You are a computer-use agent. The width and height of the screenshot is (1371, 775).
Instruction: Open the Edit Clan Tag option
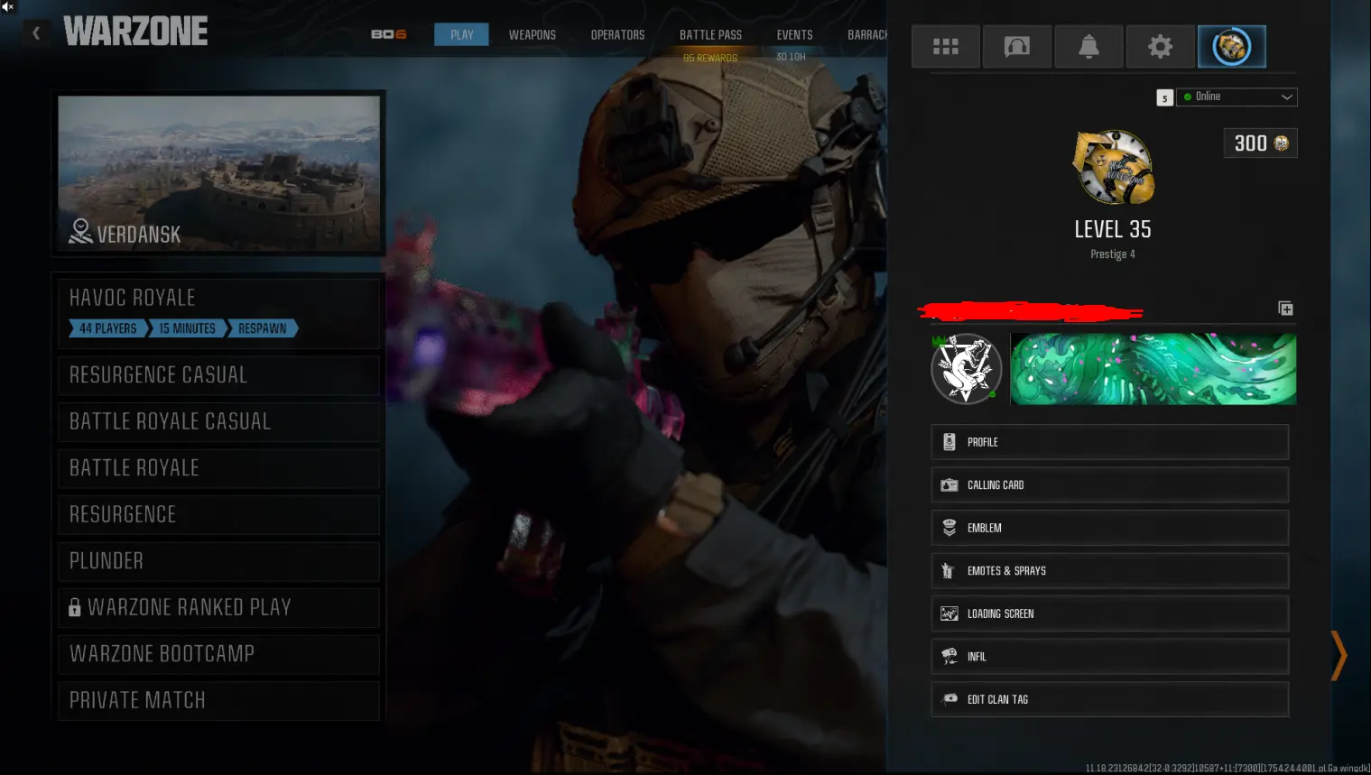tap(1109, 699)
